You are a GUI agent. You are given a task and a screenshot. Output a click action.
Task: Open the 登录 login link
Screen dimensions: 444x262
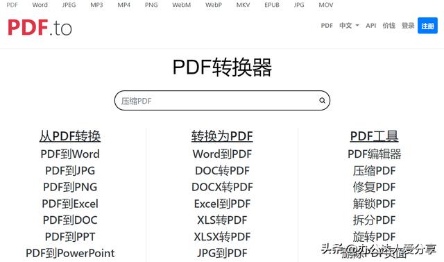(x=408, y=26)
